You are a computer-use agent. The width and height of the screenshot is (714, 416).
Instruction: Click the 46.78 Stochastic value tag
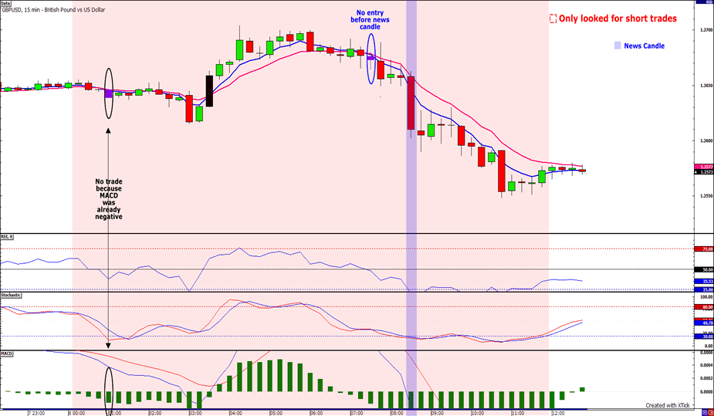pyautogui.click(x=704, y=323)
